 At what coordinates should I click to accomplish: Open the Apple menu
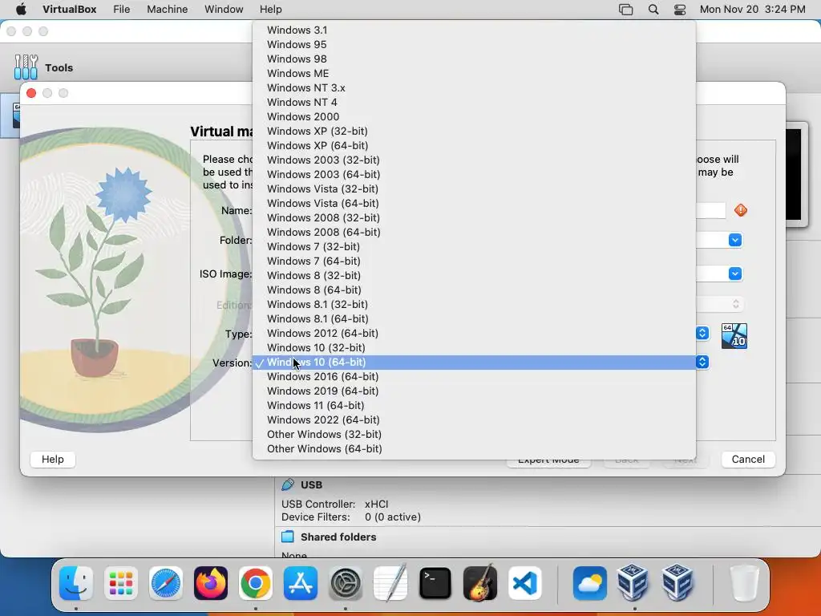(x=21, y=9)
